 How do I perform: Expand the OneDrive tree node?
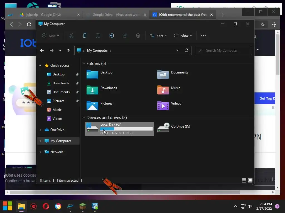40,130
